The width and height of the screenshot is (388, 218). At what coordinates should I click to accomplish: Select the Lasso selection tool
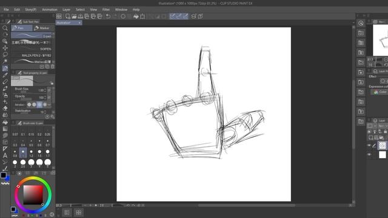5,54
